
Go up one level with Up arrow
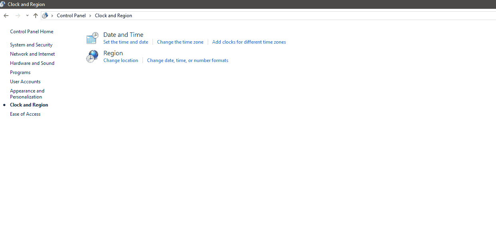[36, 16]
